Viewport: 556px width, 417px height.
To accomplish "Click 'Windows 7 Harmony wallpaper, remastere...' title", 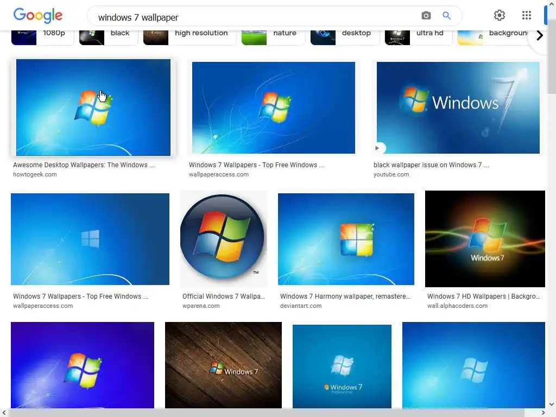I will click(x=345, y=296).
